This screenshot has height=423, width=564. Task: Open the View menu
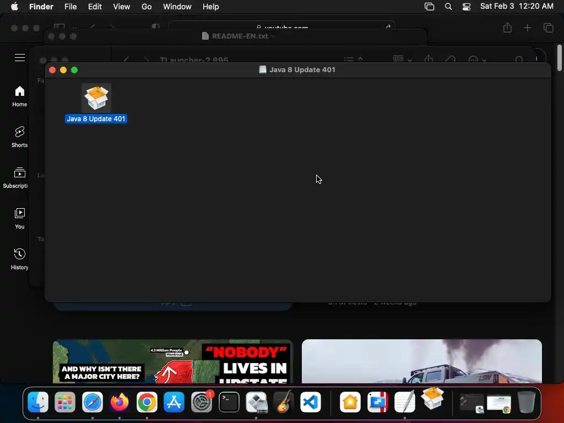pyautogui.click(x=121, y=7)
